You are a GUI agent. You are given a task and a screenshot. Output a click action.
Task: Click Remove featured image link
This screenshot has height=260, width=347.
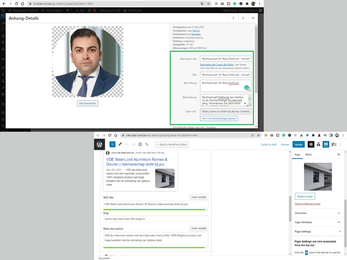(x=307, y=204)
